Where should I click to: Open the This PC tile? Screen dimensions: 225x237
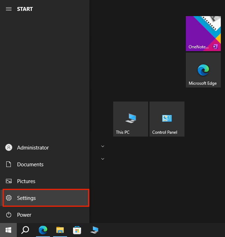coord(131,119)
